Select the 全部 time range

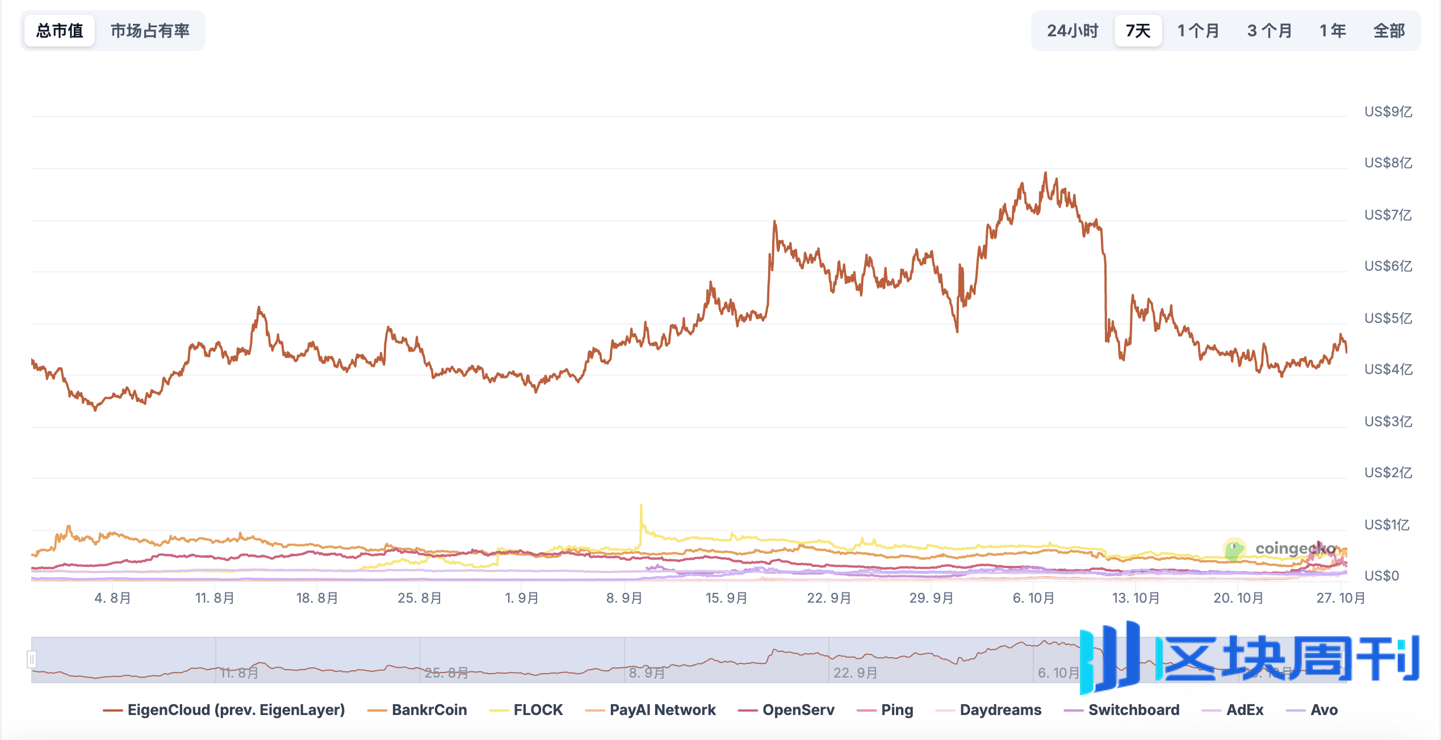click(1389, 31)
